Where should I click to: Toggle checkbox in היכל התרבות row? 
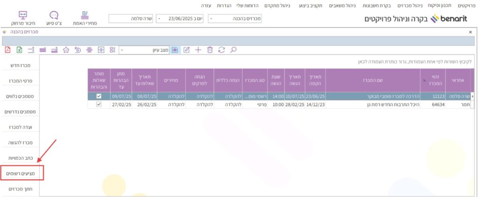98,105
